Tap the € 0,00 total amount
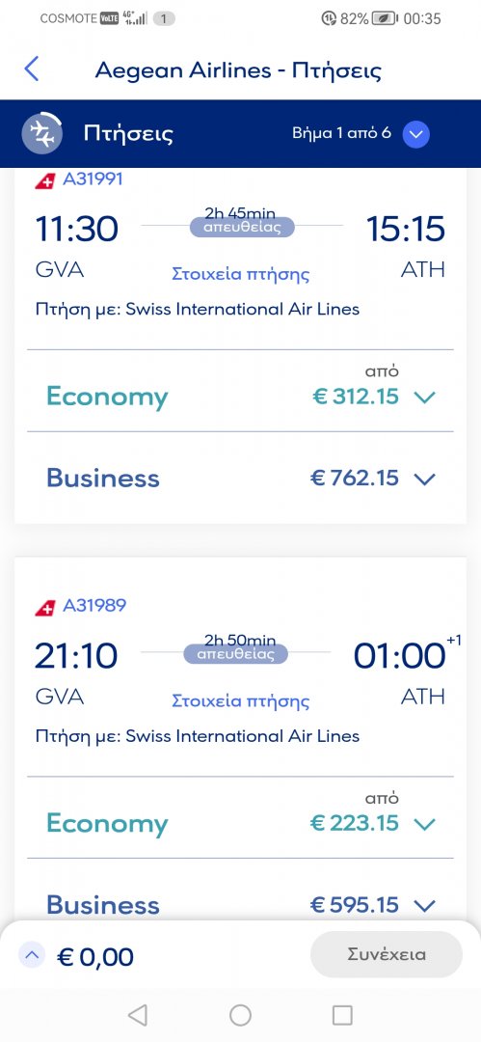The image size is (481, 1042). click(x=95, y=957)
